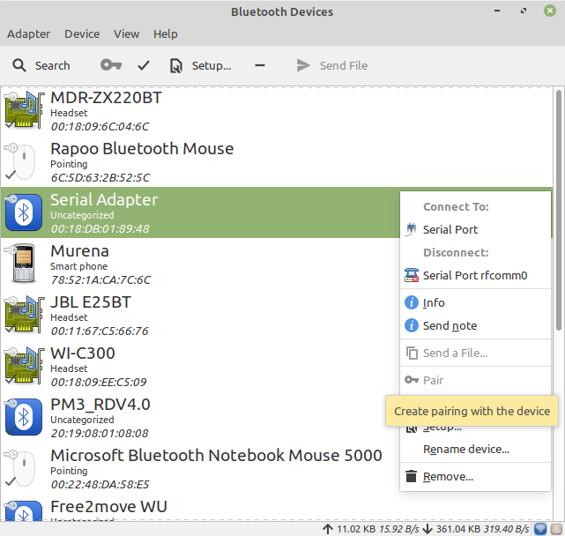Click Connect To: header in context menu
This screenshot has height=536, width=565.
(x=456, y=207)
